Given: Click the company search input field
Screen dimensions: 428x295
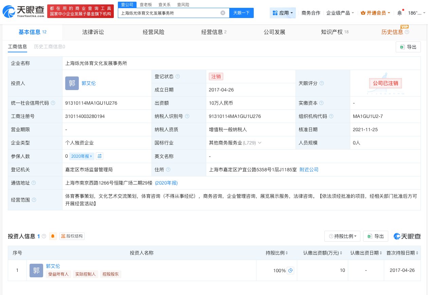Looking at the screenshot, I should (x=170, y=13).
